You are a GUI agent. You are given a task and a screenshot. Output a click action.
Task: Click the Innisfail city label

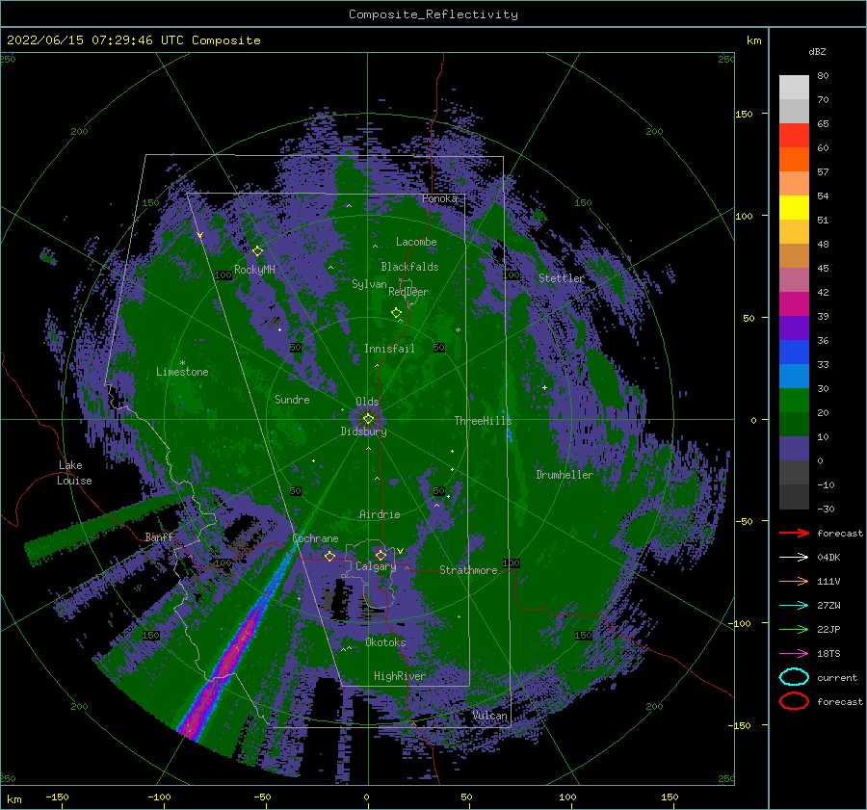[389, 349]
